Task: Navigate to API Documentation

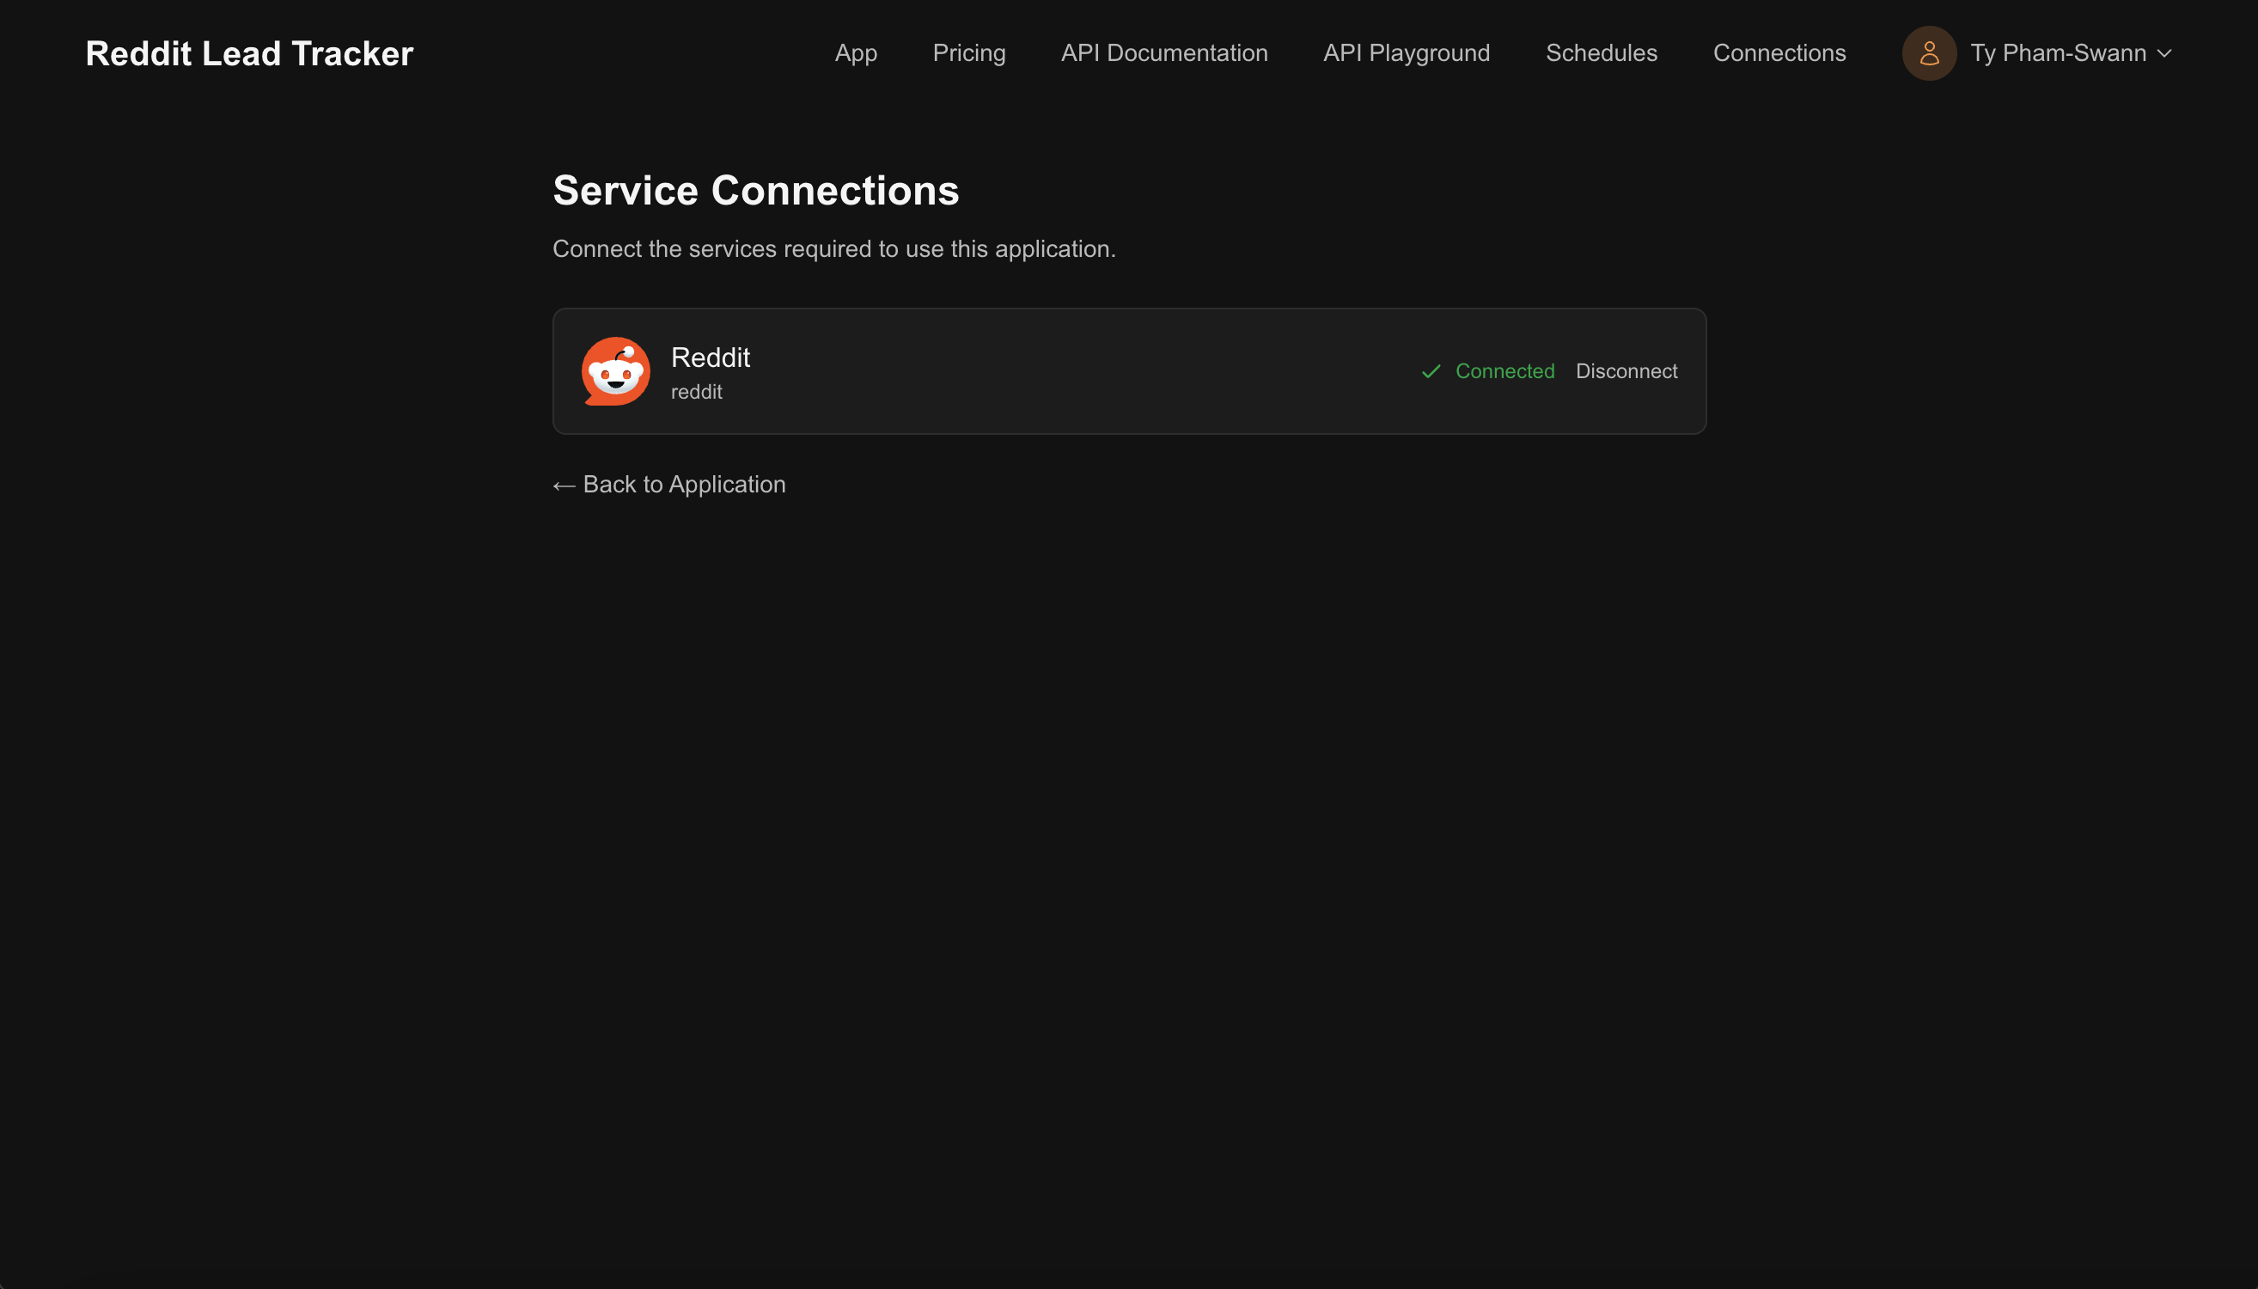Action: (x=1163, y=53)
